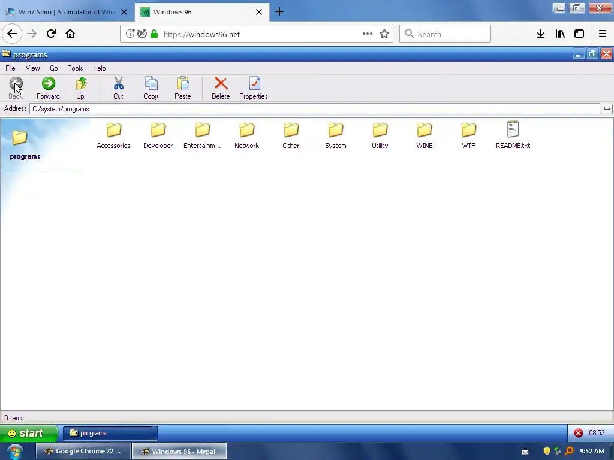Screen dimensions: 614x460
Task: Click the 10 items status bar text
Action: pyautogui.click(x=13, y=417)
